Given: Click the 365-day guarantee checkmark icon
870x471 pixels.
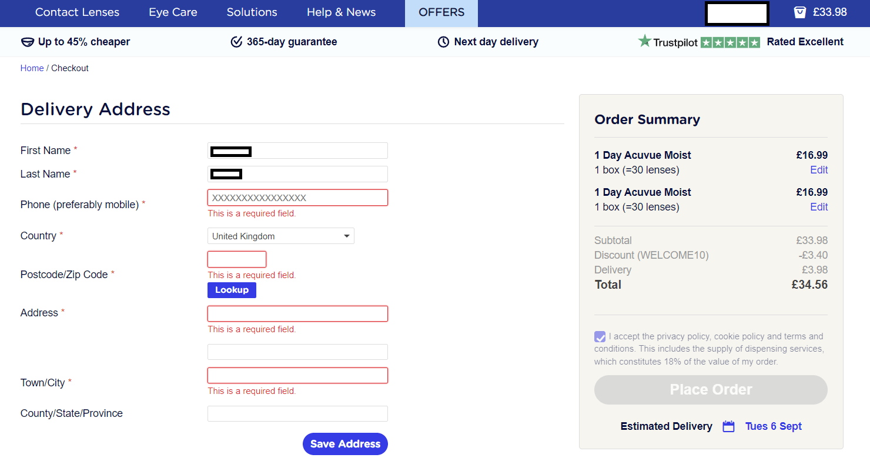Looking at the screenshot, I should (236, 42).
